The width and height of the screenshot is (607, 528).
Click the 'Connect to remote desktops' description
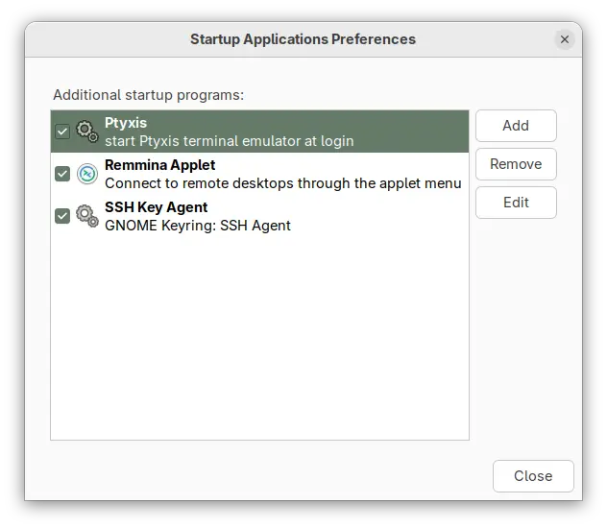coord(282,183)
